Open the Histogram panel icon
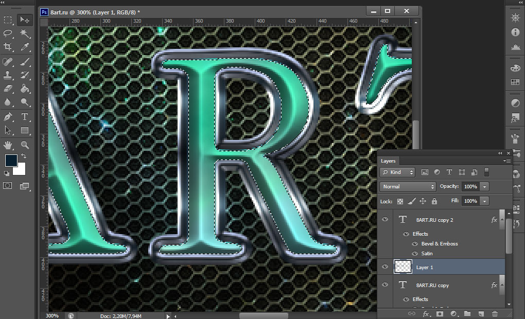 click(x=515, y=47)
